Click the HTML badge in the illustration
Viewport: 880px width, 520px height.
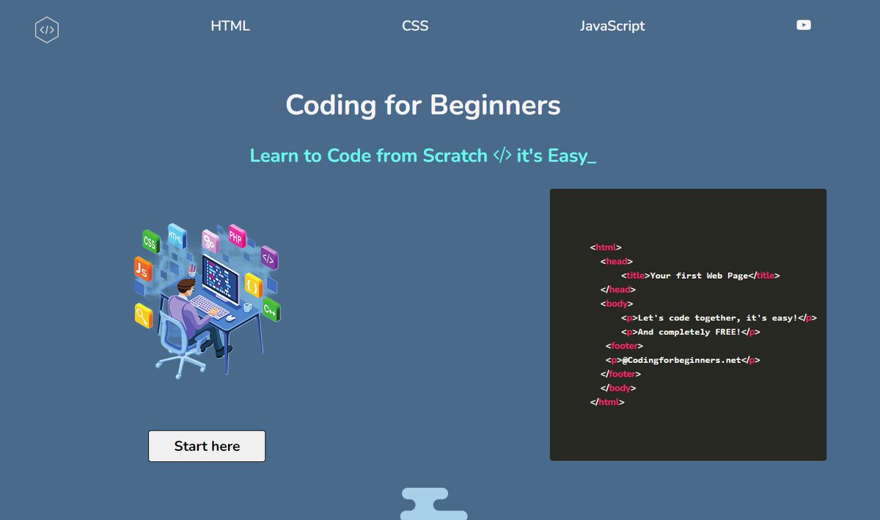pyautogui.click(x=175, y=235)
